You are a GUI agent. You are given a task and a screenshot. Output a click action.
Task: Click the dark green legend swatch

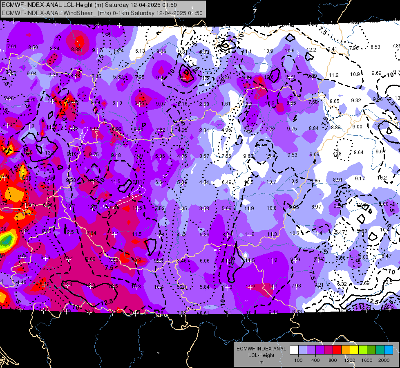[x=371, y=350]
